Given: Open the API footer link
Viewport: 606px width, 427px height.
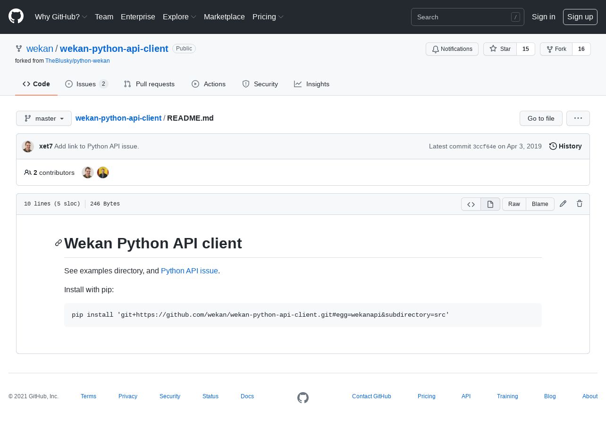Looking at the screenshot, I should click(466, 396).
